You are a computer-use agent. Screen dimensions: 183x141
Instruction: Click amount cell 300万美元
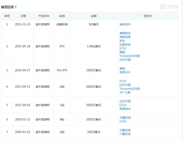click(x=94, y=132)
